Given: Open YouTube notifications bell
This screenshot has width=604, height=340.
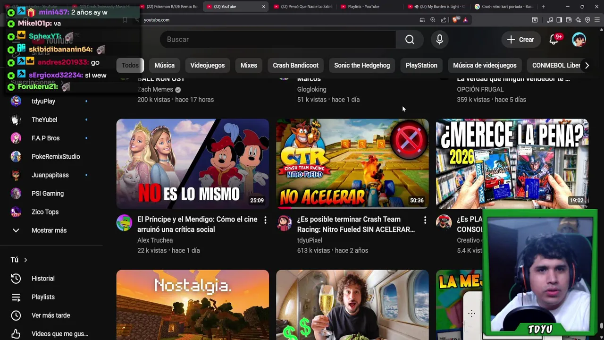Looking at the screenshot, I should click(554, 40).
